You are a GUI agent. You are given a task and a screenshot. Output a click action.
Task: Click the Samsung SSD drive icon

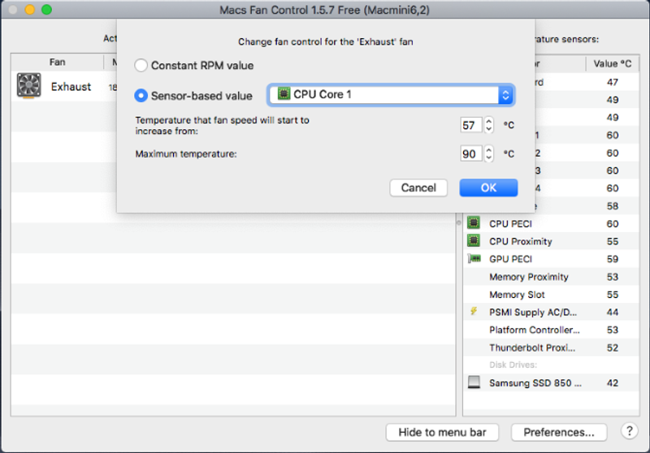474,382
